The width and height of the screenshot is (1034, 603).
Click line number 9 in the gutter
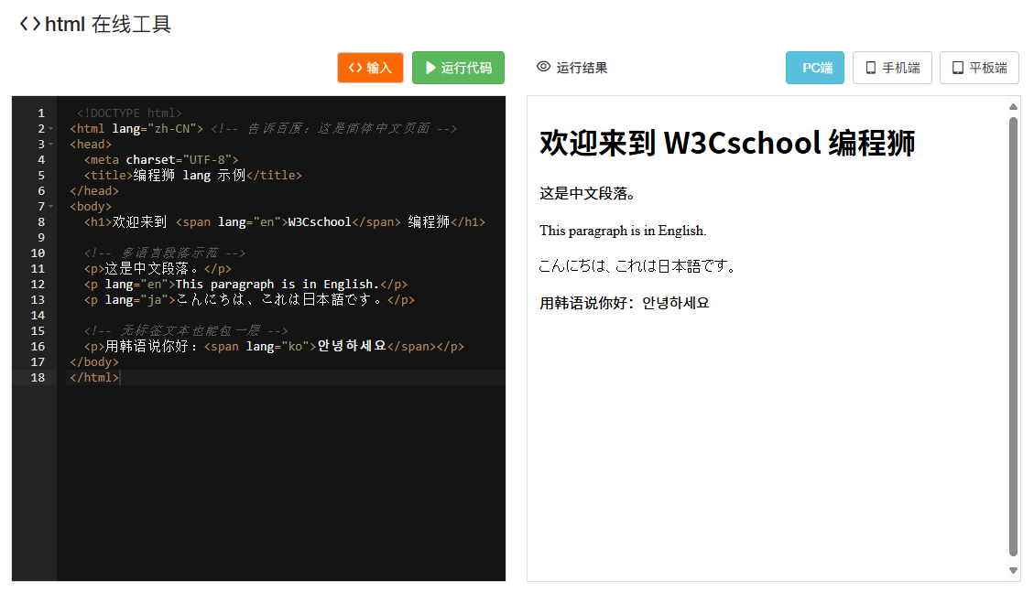coord(41,237)
